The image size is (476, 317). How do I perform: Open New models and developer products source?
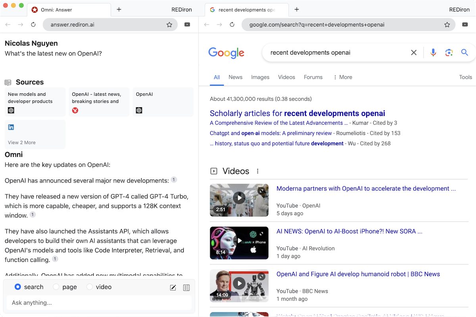point(35,102)
